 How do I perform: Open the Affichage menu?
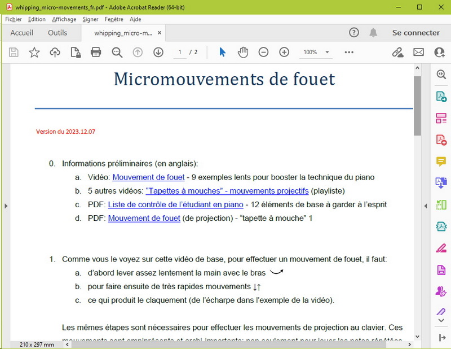[64, 19]
